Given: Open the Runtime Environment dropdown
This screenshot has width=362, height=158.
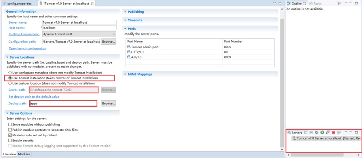Looking at the screenshot, I should (x=114, y=34).
